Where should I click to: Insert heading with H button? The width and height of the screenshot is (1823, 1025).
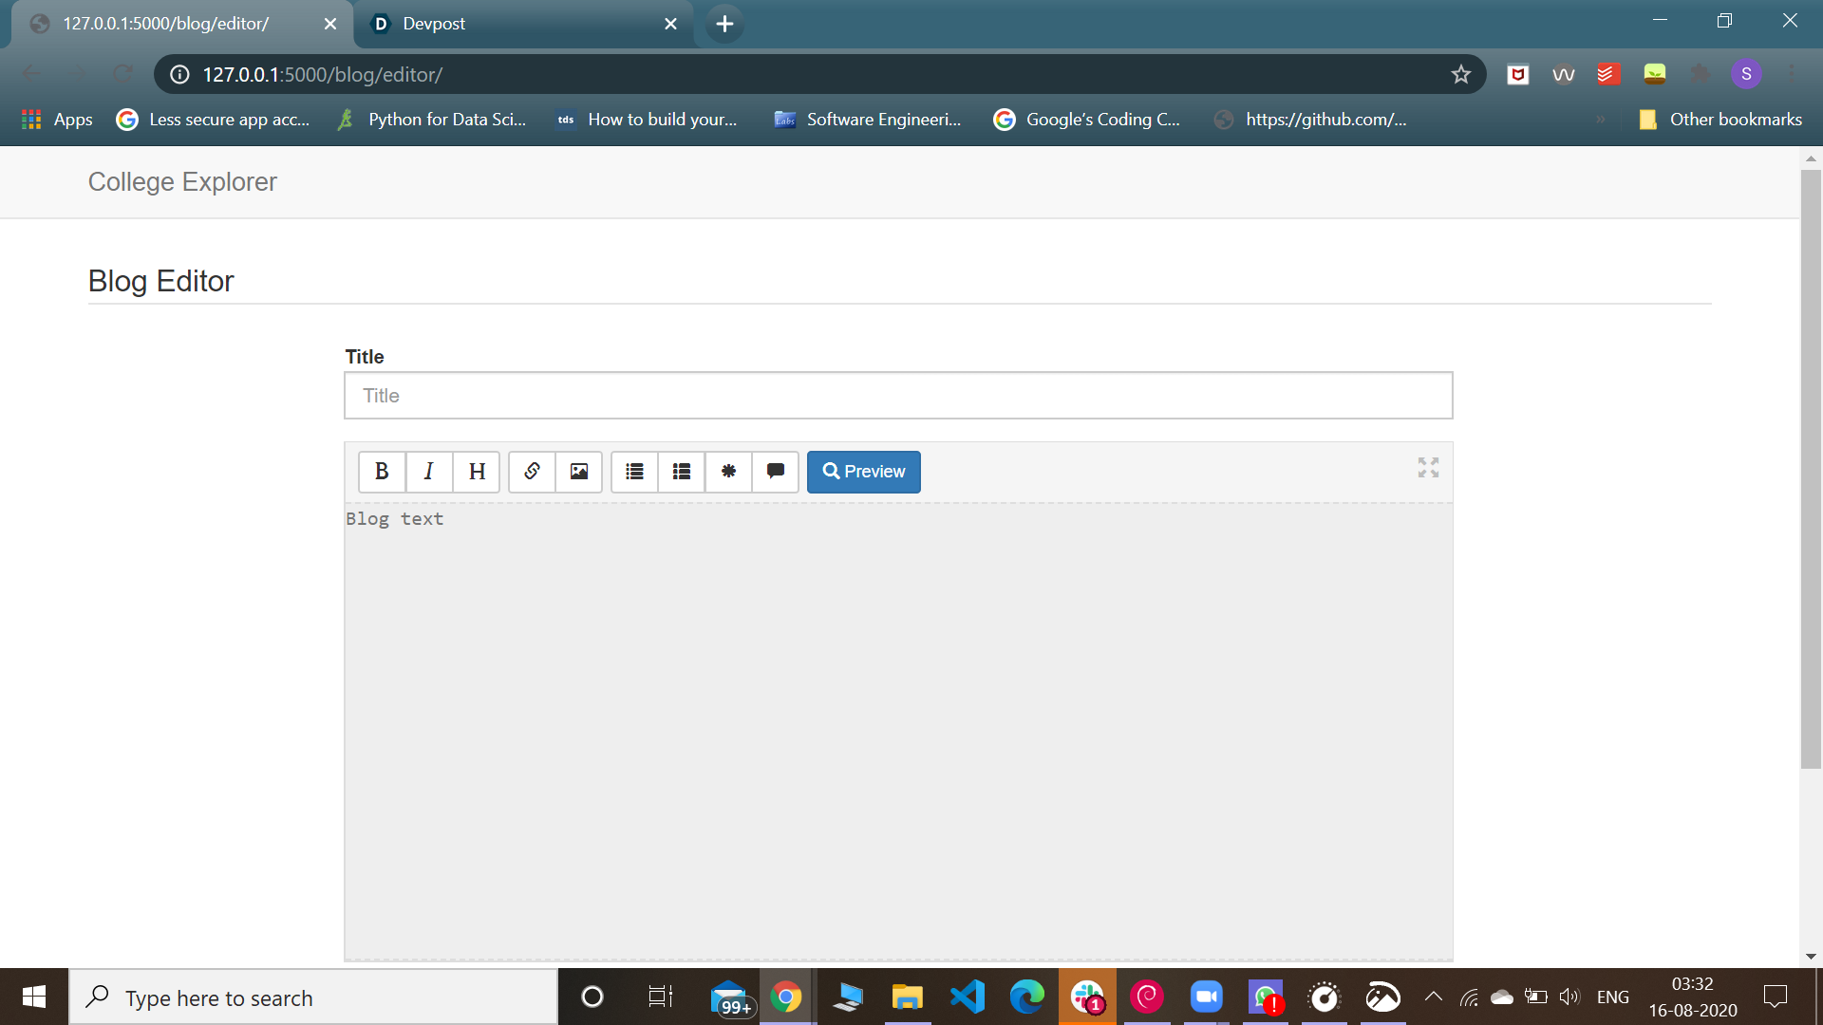click(x=477, y=472)
